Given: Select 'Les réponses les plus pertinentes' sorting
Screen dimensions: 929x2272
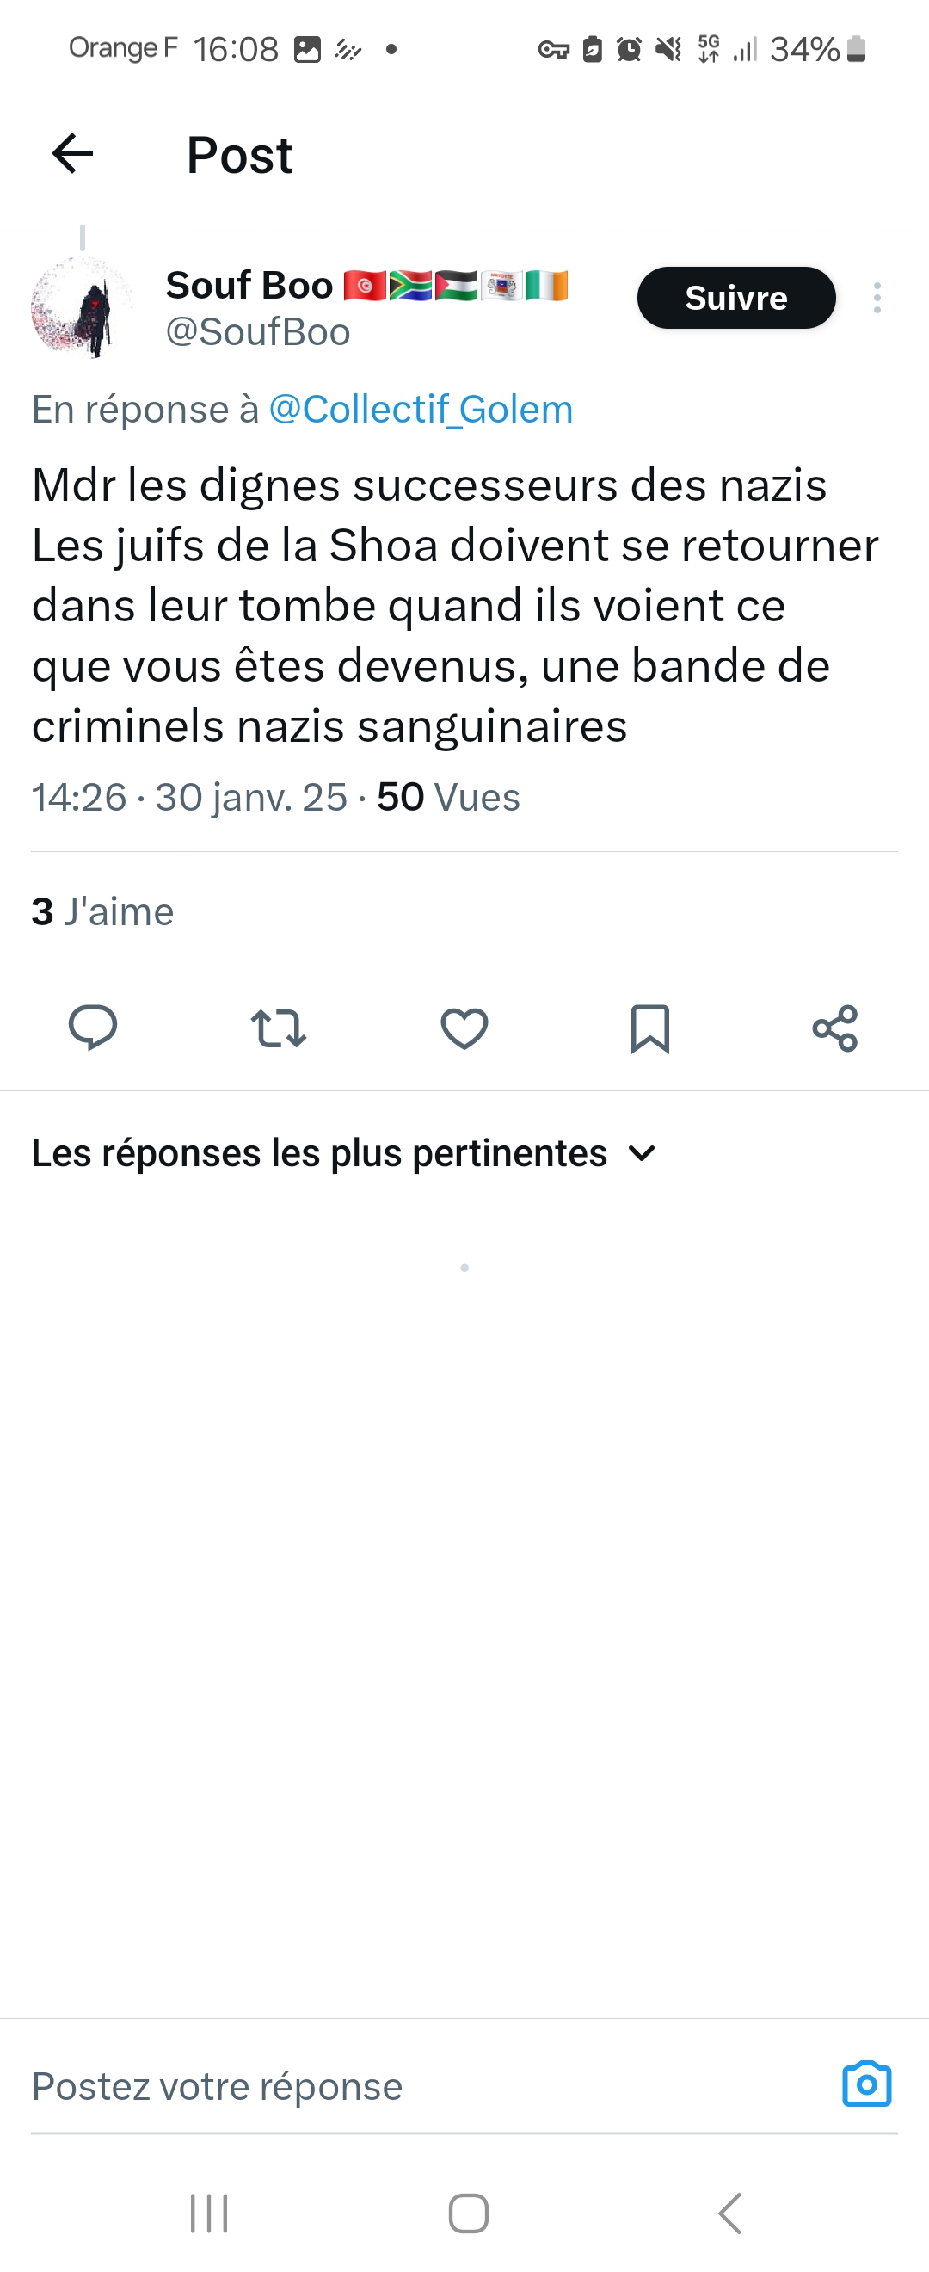Looking at the screenshot, I should pos(320,1152).
